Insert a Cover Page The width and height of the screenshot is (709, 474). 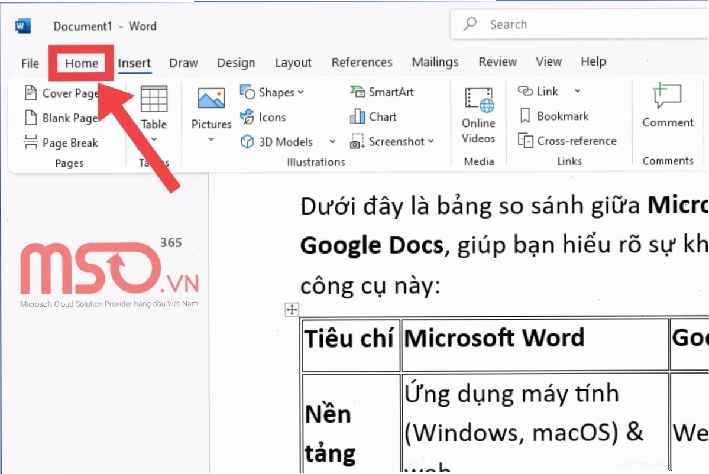[x=62, y=93]
